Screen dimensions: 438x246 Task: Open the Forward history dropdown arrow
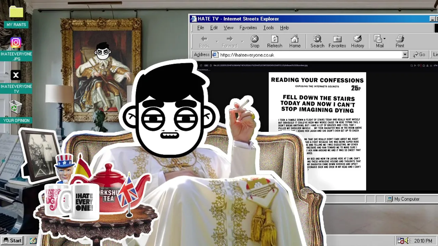click(242, 42)
